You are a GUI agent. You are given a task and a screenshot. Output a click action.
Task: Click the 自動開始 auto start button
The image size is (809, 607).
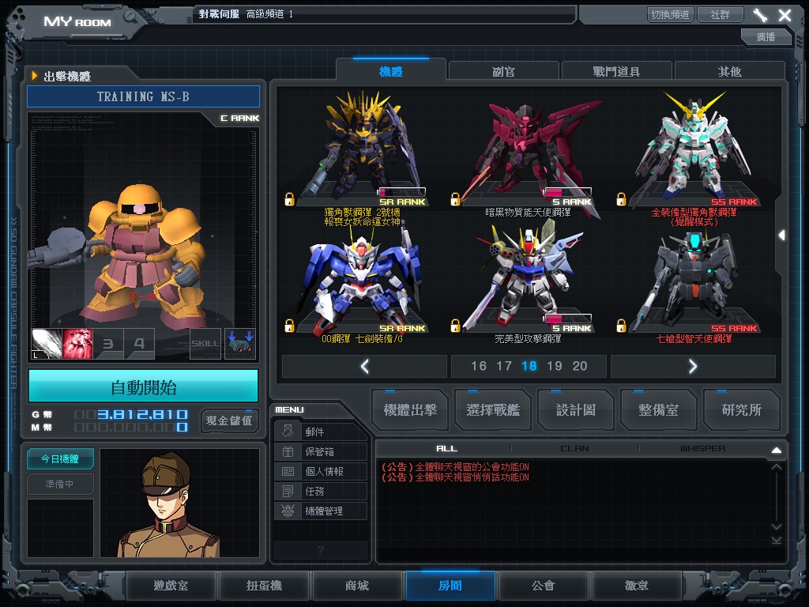[144, 386]
